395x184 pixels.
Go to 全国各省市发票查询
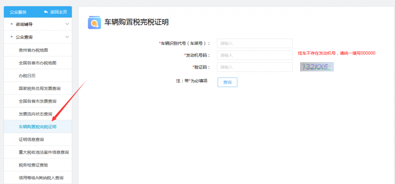38,101
